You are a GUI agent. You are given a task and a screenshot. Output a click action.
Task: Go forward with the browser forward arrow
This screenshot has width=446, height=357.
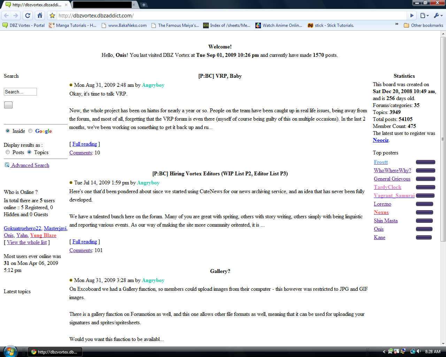(16, 16)
